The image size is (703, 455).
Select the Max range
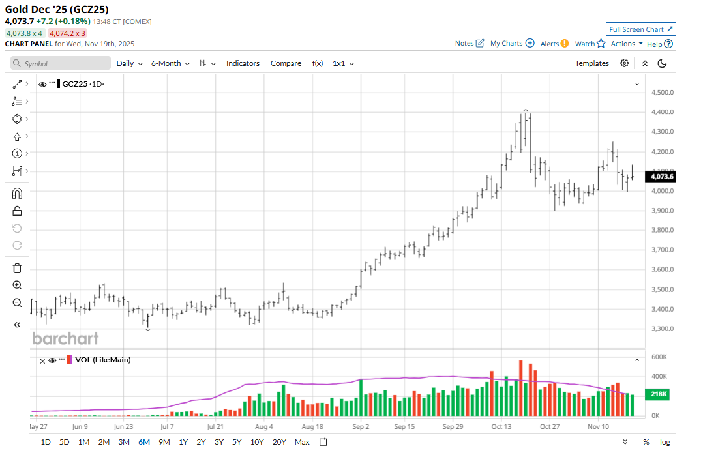[302, 442]
